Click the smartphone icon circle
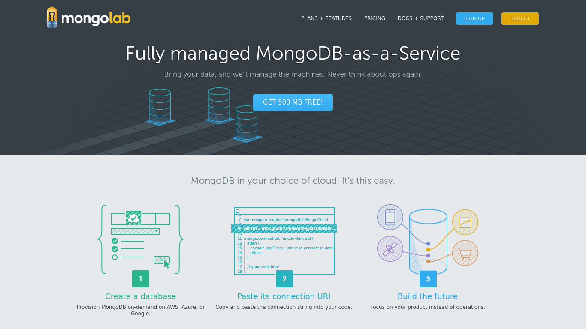This screenshot has height=329, width=586. pos(390,217)
